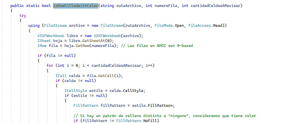Click the 'i++' increment expression
The image size is (282, 123).
[x=149, y=65]
